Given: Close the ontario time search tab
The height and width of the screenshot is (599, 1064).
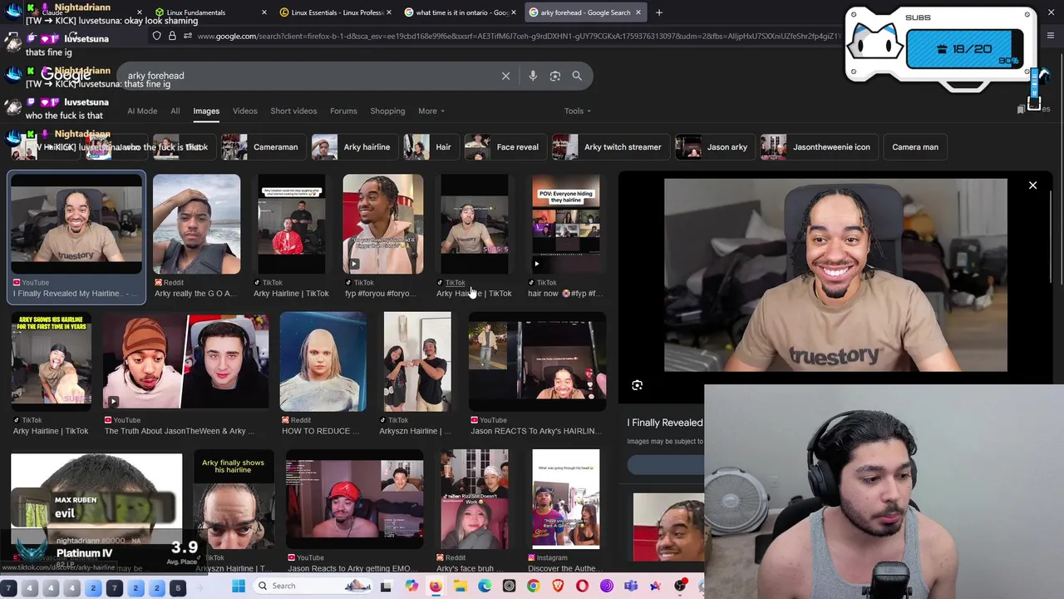Looking at the screenshot, I should [514, 12].
